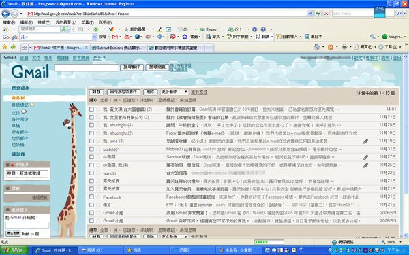
Task: Click the MSN butterfly icon in Live toolbar
Action: coord(111,29)
